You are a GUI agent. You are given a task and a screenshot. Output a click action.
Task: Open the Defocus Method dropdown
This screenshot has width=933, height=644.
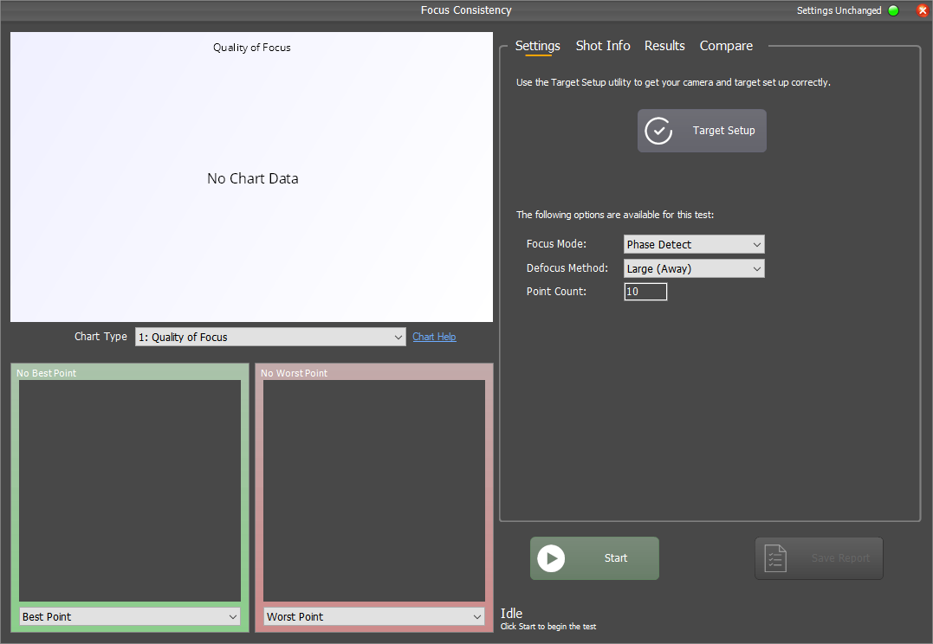coord(694,269)
